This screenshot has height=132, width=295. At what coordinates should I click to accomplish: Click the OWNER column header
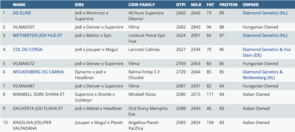click(x=251, y=5)
